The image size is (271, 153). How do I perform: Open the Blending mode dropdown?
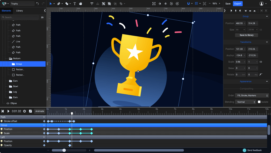(245, 102)
